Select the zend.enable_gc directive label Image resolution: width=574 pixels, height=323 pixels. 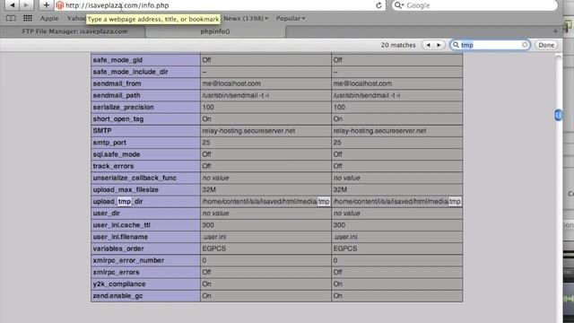click(x=117, y=295)
